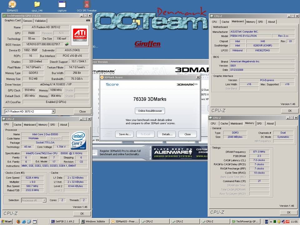Switch to Sensors tab in GPU-Z
The height and width of the screenshot is (225, 300).
(28, 21)
